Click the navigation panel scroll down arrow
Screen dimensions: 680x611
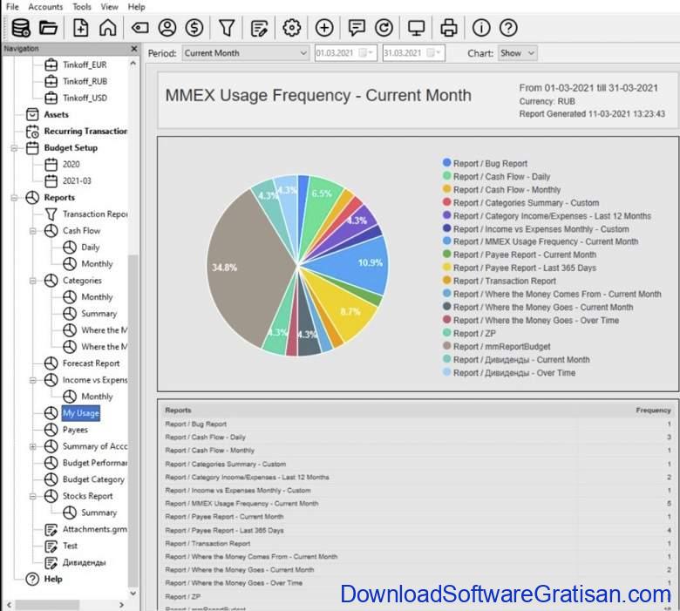(133, 594)
